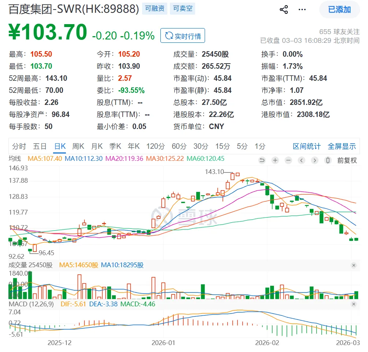
Task: Select the 季K chart tab
Action: pyautogui.click(x=115, y=146)
